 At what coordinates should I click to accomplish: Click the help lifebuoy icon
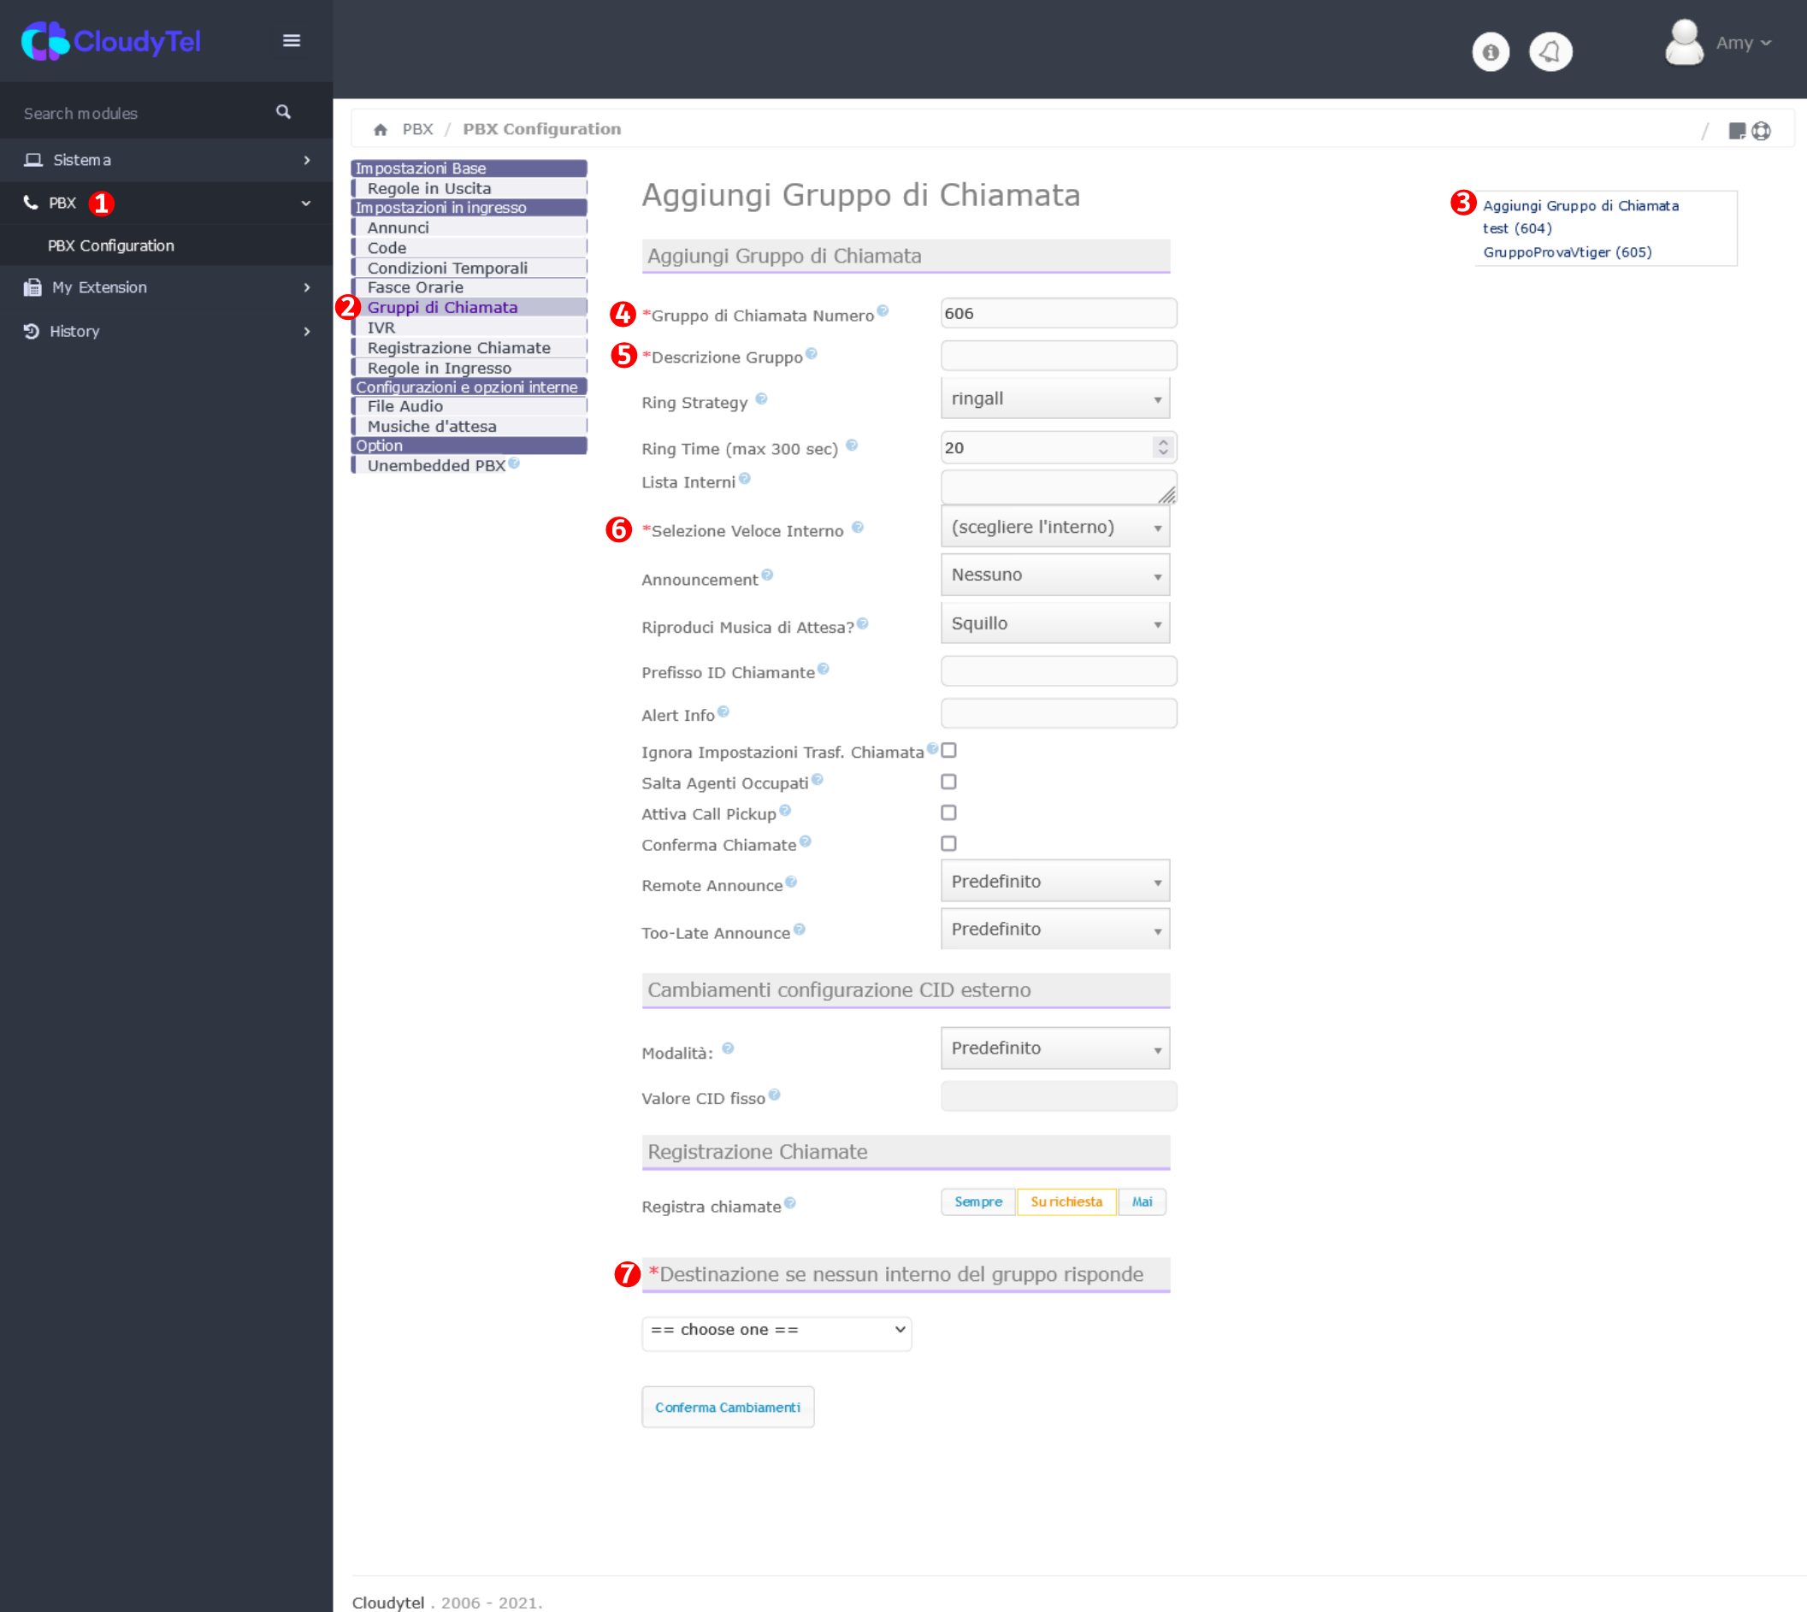click(x=1762, y=131)
